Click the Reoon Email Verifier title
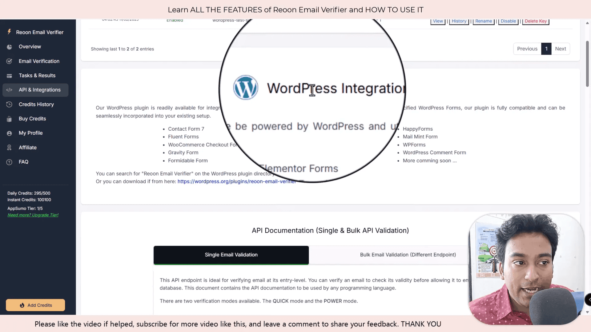Image resolution: width=591 pixels, height=332 pixels. point(40,32)
